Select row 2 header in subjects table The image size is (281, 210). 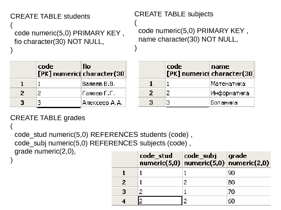click(151, 93)
